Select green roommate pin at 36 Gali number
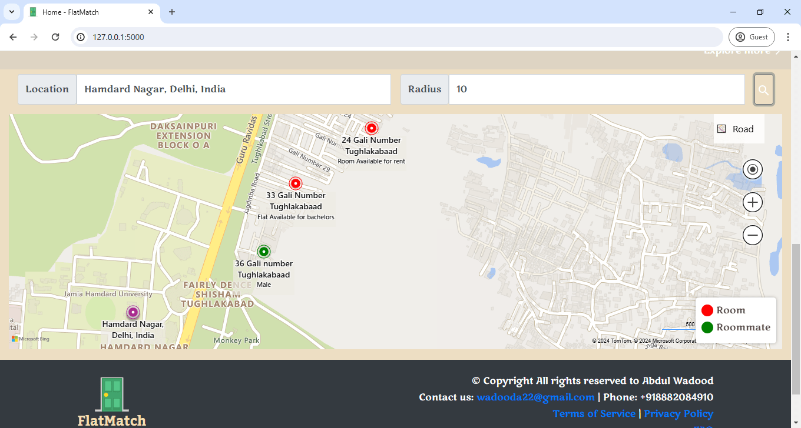 pyautogui.click(x=264, y=252)
